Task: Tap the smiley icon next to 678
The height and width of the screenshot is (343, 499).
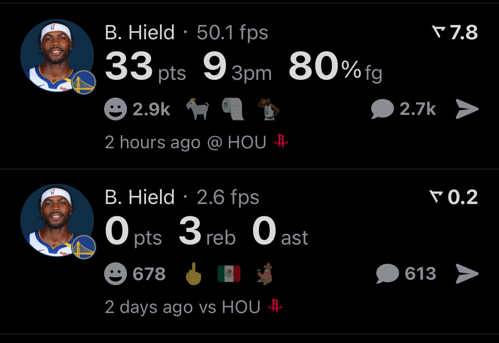Action: [x=116, y=274]
